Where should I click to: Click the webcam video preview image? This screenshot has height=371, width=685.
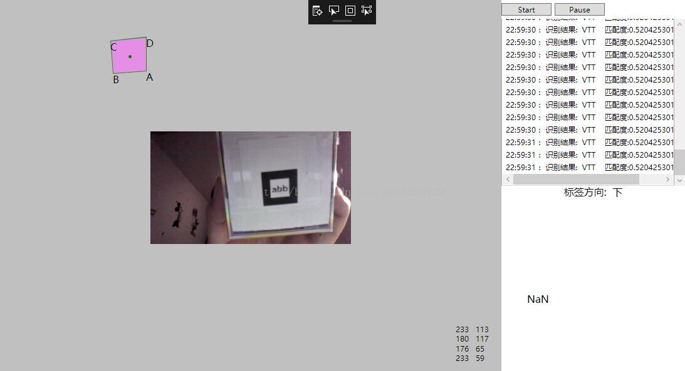coord(250,188)
